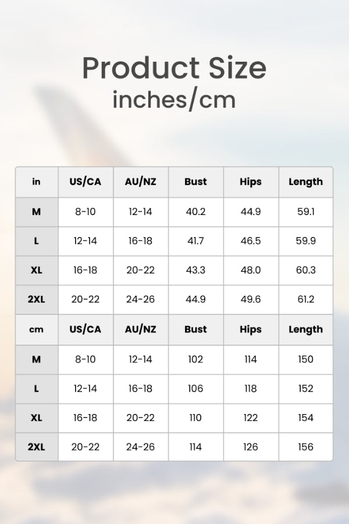Image resolution: width=349 pixels, height=524 pixels.
Task: Select the 126 hips value for 2XL
Action: (251, 447)
